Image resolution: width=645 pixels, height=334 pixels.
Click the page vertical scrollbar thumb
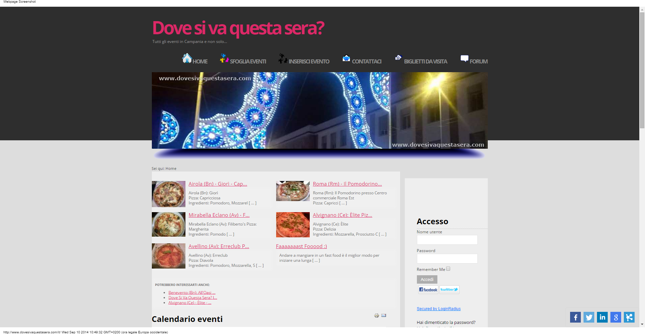[642, 70]
